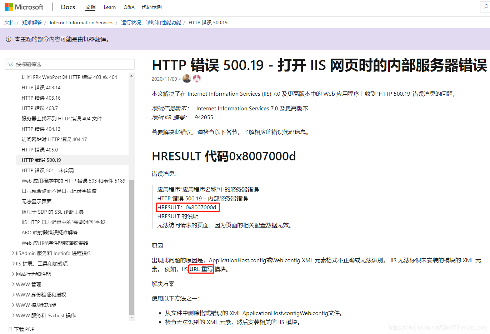Screen dimensions: 490x334
Task: Expand IISAdmin 服务和 Inetinfo 进程操作 node
Action: point(13,253)
